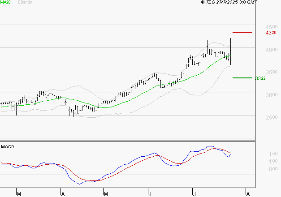The height and width of the screenshot is (197, 281).
Task: Select the red 4329 resistance line
Action: coord(242,32)
